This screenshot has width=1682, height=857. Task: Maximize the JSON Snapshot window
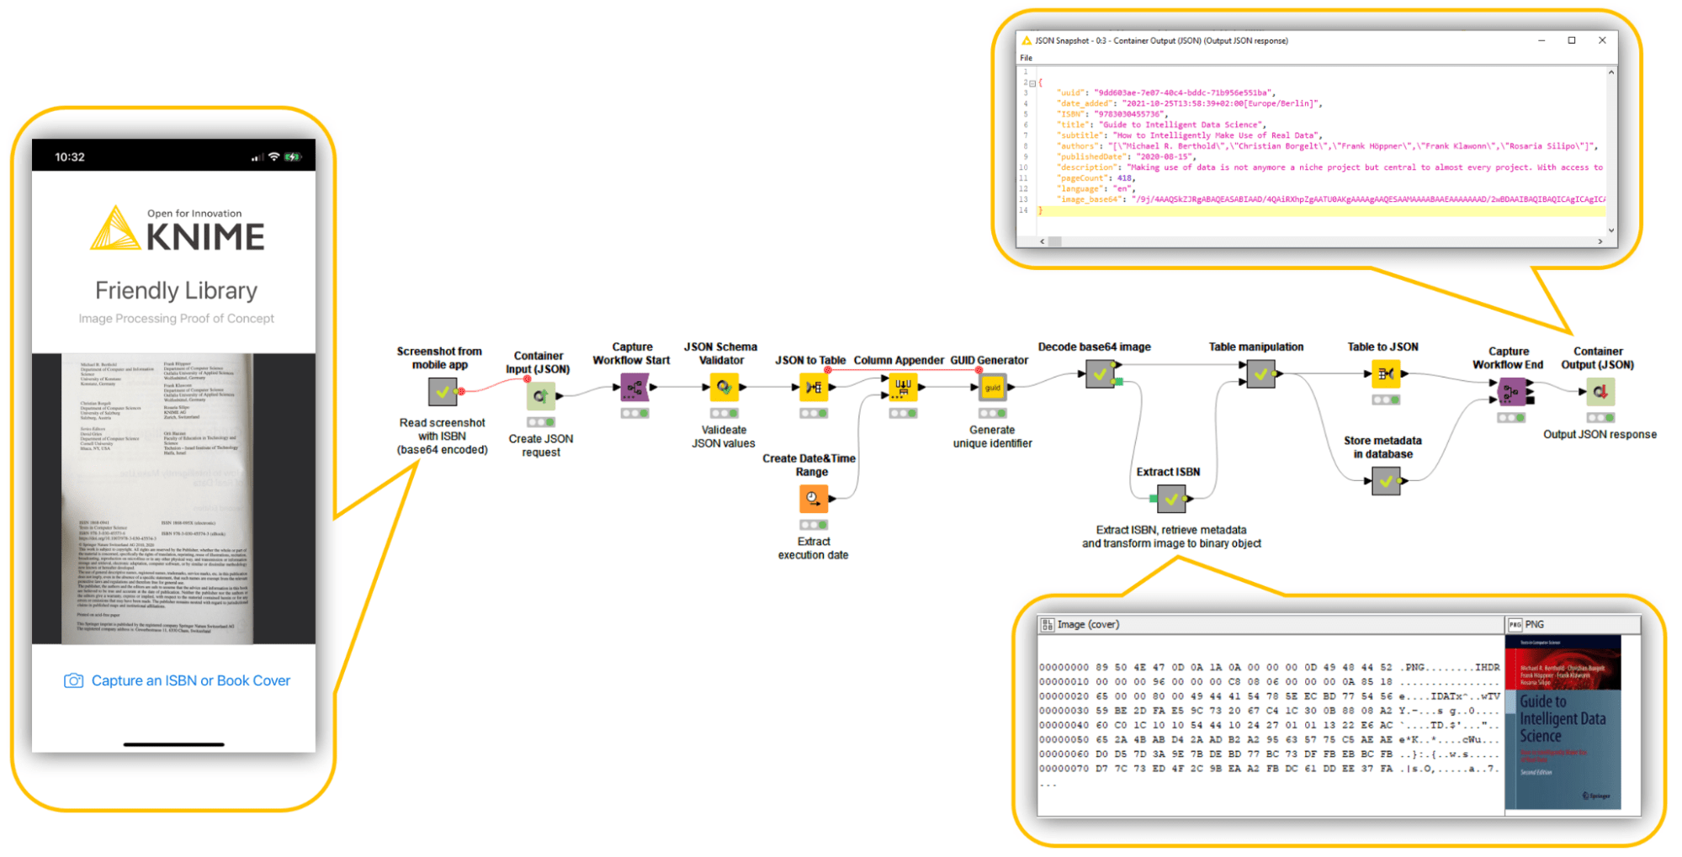pos(1571,40)
